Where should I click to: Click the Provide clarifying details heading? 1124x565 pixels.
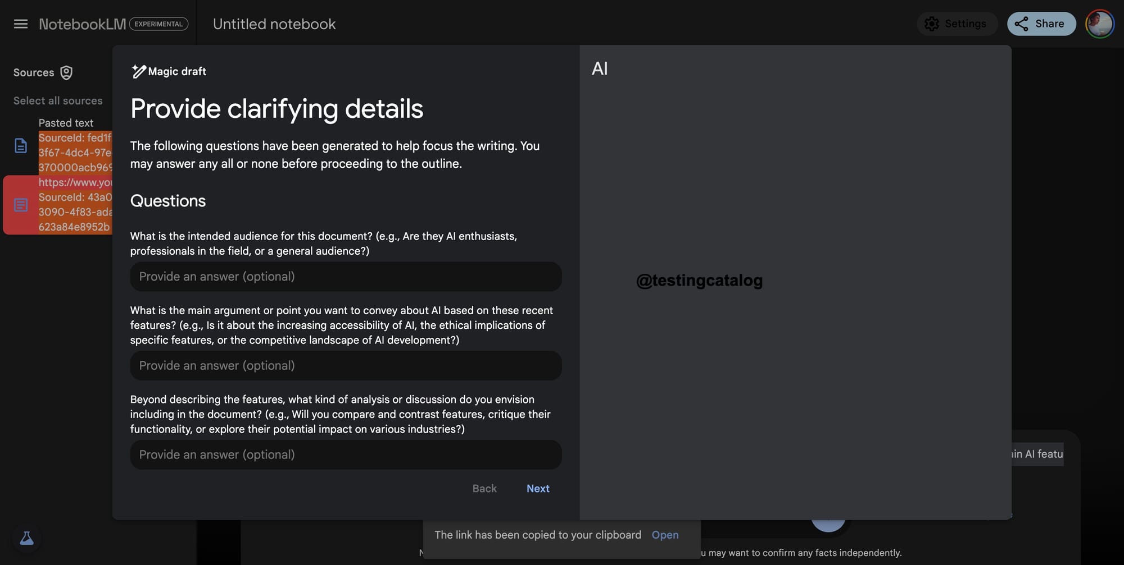[x=277, y=109]
